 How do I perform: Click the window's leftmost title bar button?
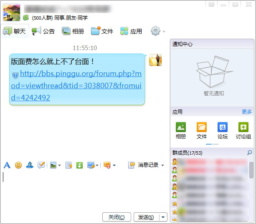coord(211,5)
